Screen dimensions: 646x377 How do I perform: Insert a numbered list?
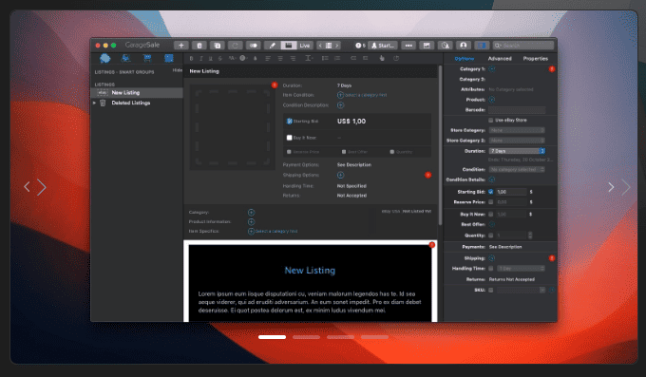[x=337, y=59]
